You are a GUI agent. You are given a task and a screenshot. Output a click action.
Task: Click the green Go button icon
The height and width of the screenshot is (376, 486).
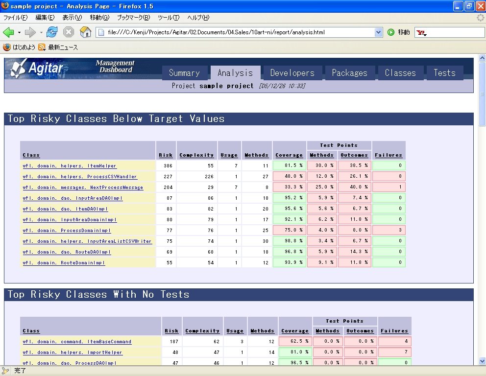coord(391,32)
